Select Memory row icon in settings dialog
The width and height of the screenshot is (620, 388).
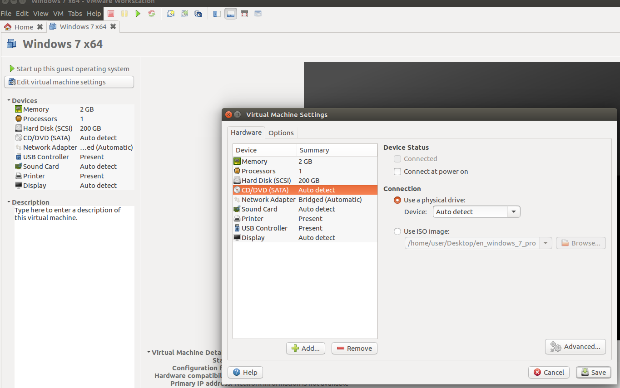(237, 162)
